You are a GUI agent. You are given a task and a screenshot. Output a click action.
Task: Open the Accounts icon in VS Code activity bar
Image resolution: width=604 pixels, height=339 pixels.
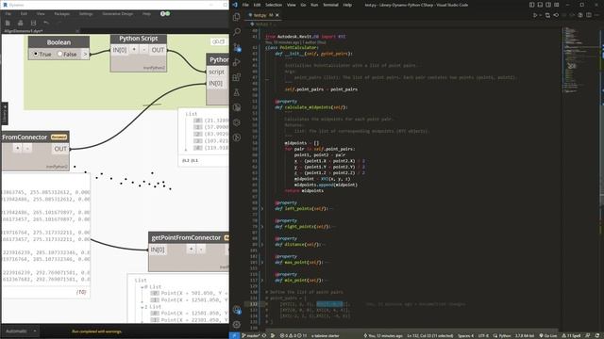coord(237,310)
